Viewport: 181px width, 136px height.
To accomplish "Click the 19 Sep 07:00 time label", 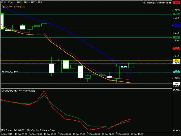I will pos(108,134).
